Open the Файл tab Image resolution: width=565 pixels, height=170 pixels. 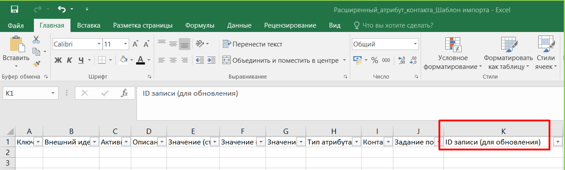point(15,26)
